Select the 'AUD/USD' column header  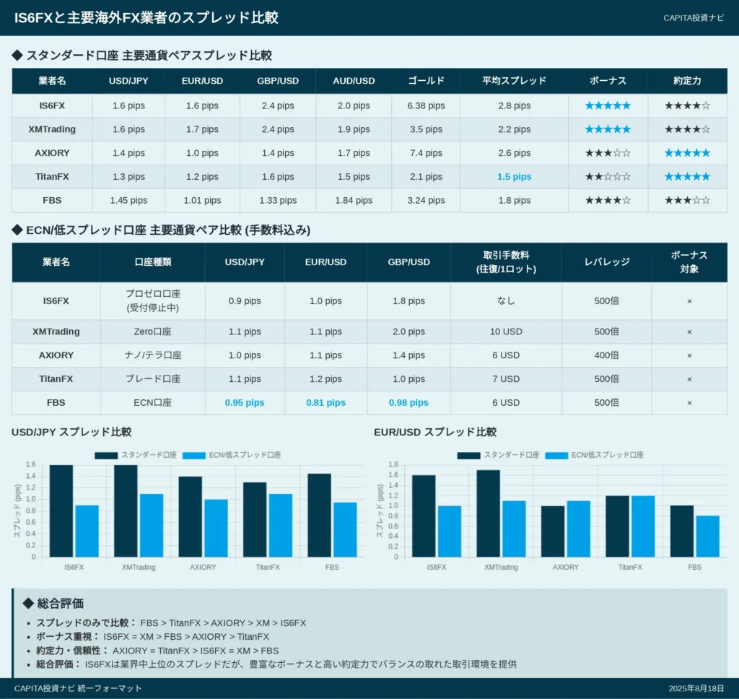click(354, 81)
